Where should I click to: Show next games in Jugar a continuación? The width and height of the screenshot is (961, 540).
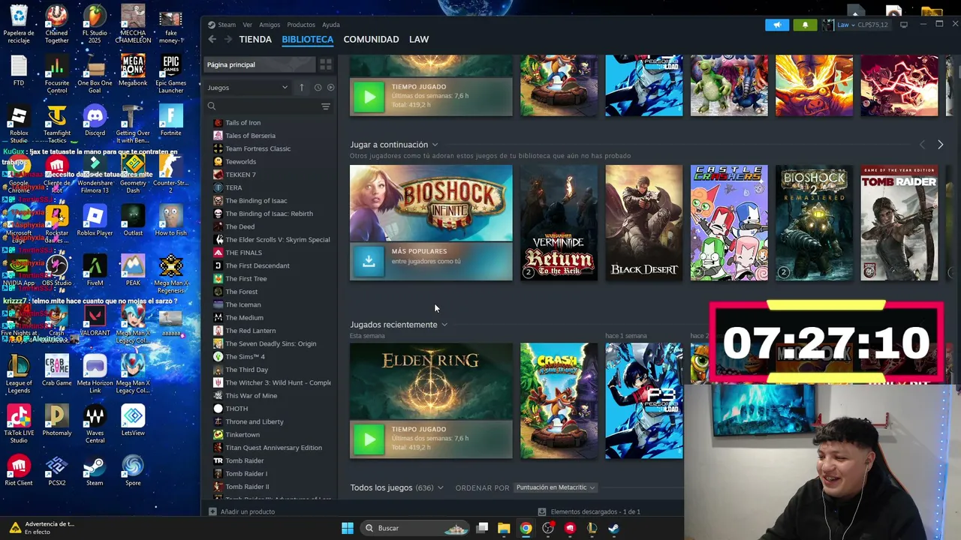coord(940,144)
